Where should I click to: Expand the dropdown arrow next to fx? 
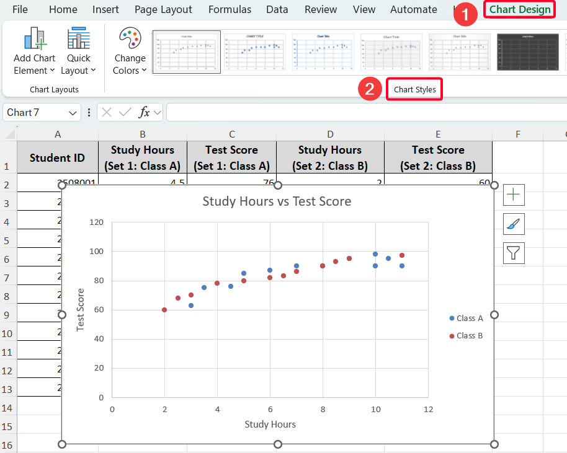point(158,112)
